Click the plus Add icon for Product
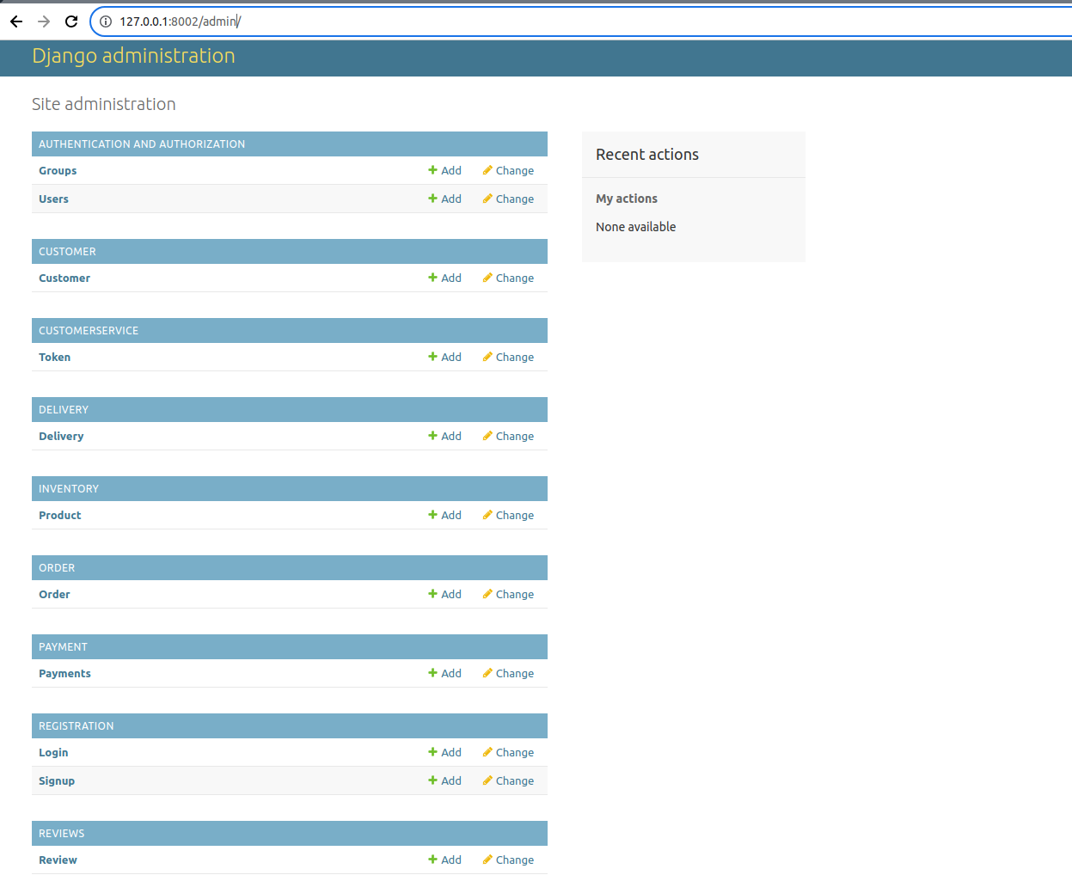 (x=433, y=515)
